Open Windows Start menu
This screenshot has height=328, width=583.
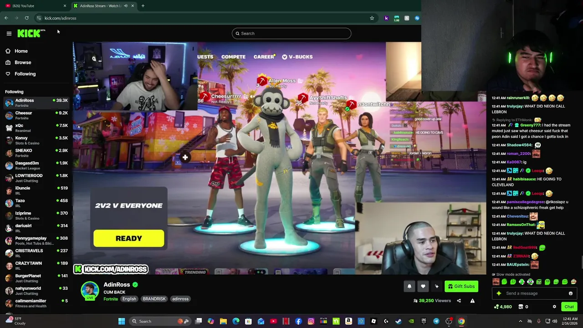point(122,322)
